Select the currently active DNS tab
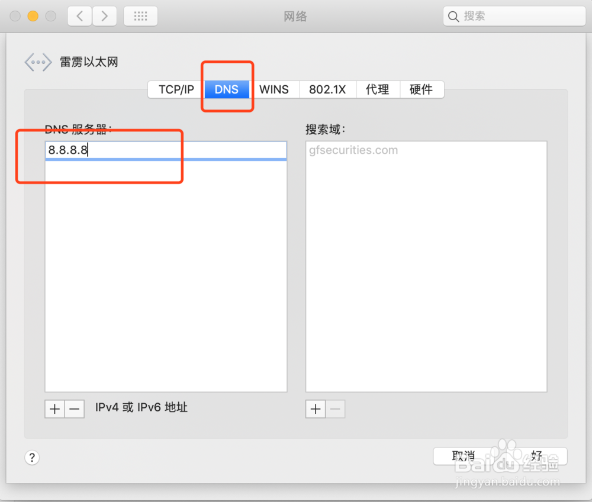 [226, 89]
